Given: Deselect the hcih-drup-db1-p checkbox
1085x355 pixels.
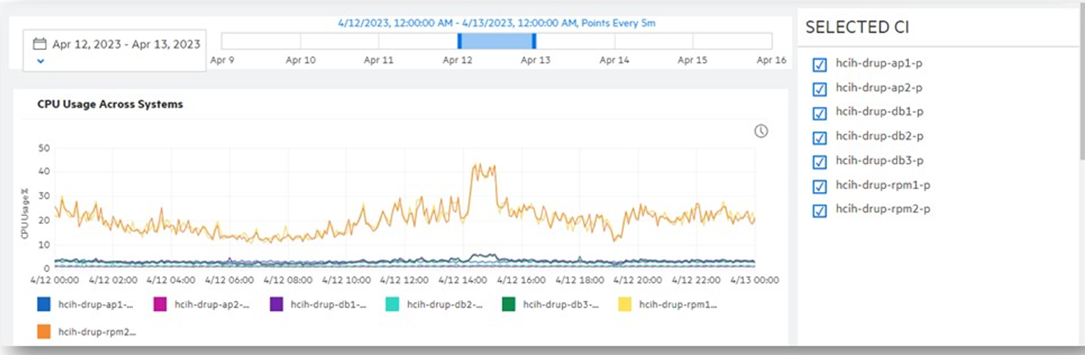Looking at the screenshot, I should pos(819,113).
